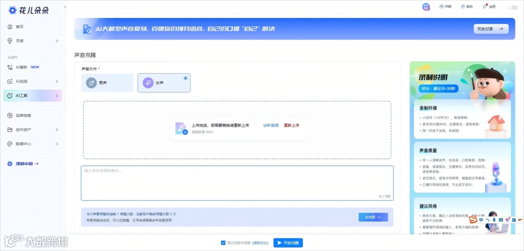Expand the AI工具 submenu chevron
524x251 pixels.
click(x=57, y=96)
